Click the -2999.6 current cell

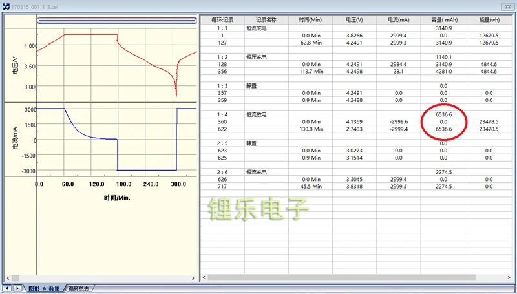(x=398, y=122)
